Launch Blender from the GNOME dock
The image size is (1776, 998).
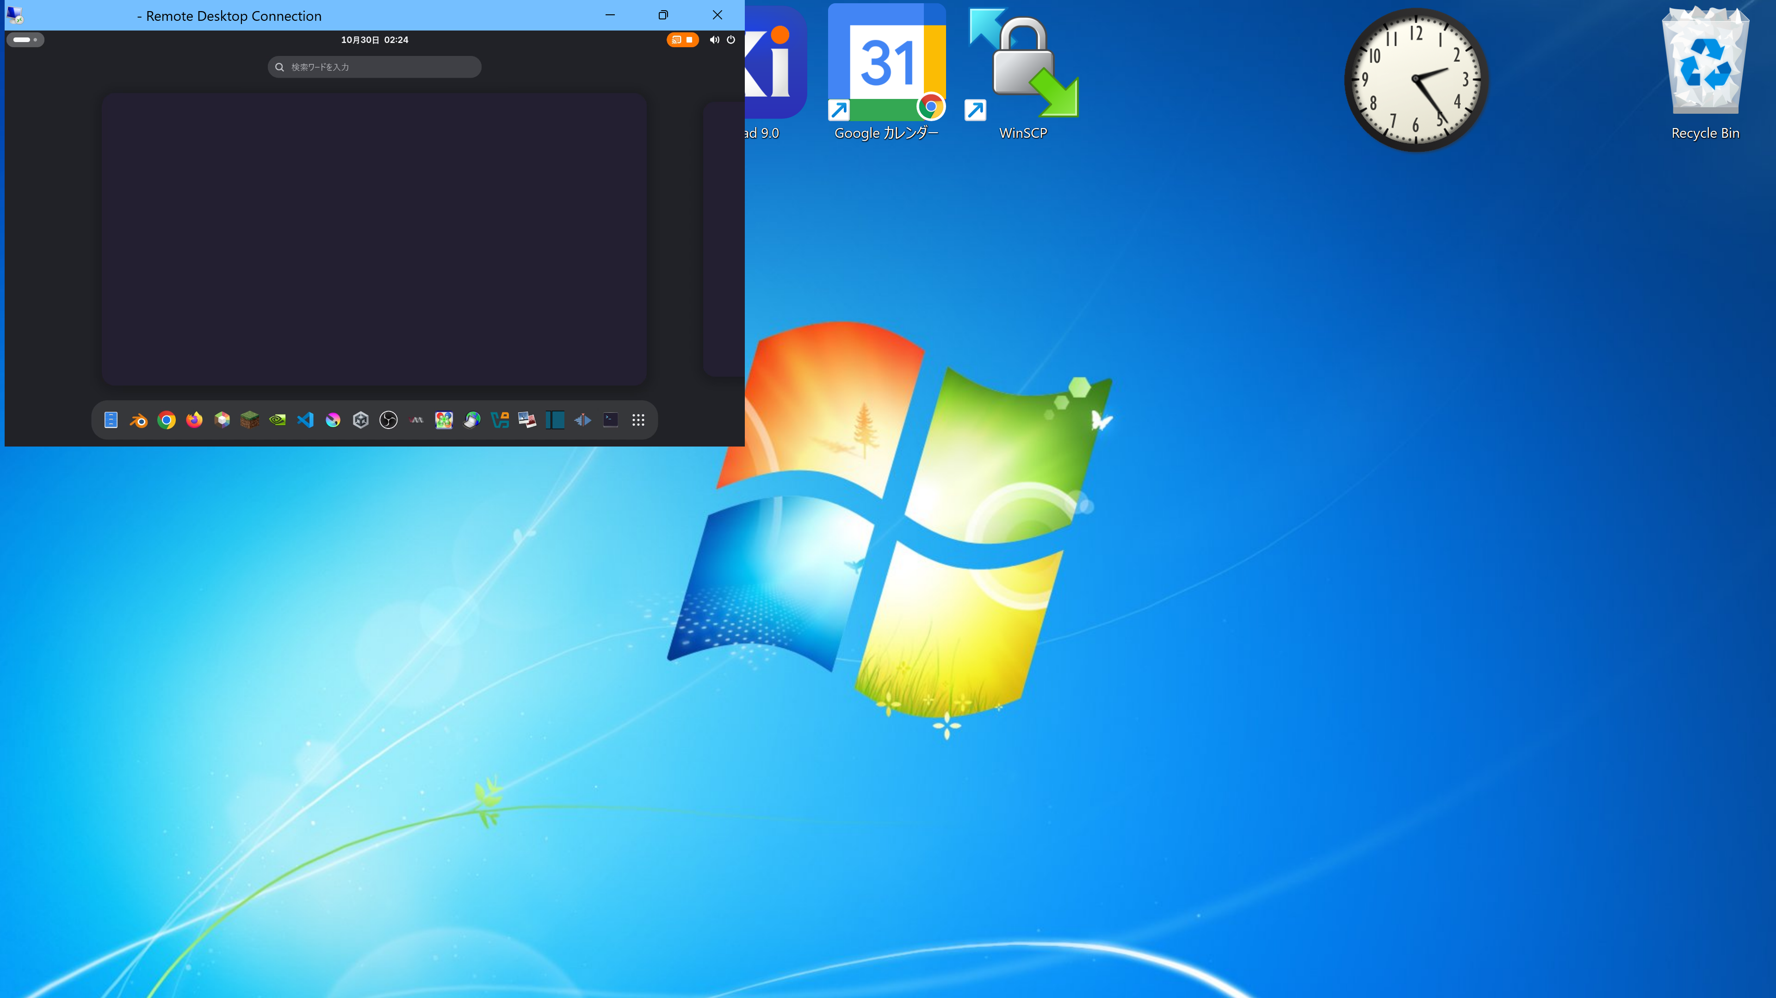(x=139, y=419)
